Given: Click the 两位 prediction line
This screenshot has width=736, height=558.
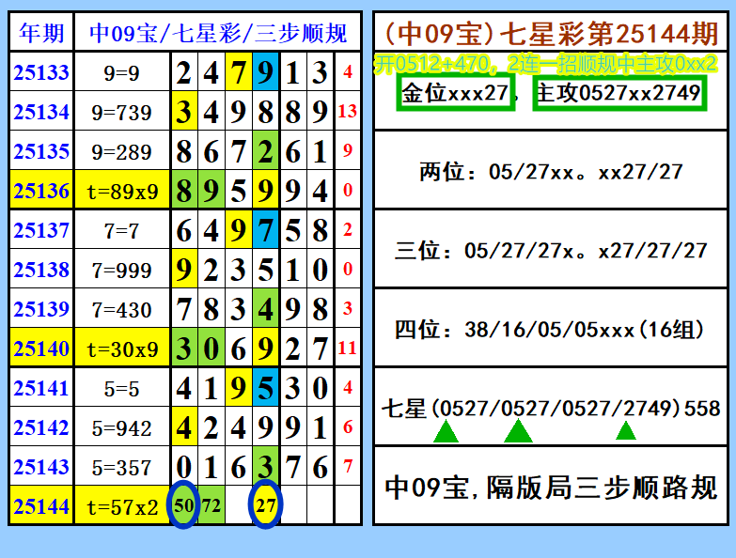Looking at the screenshot, I should pos(551,172).
